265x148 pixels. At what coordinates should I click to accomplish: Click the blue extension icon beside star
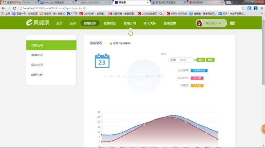(249, 8)
